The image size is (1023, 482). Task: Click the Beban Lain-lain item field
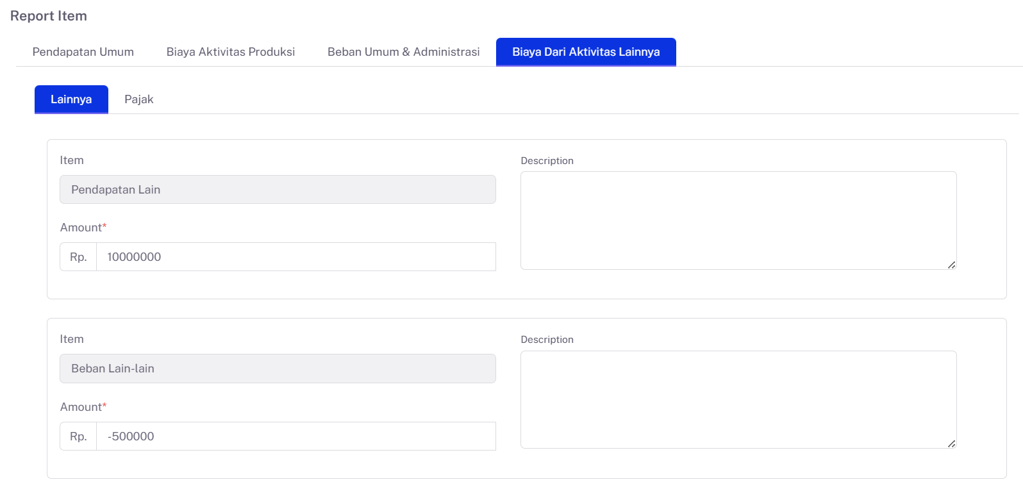click(278, 369)
